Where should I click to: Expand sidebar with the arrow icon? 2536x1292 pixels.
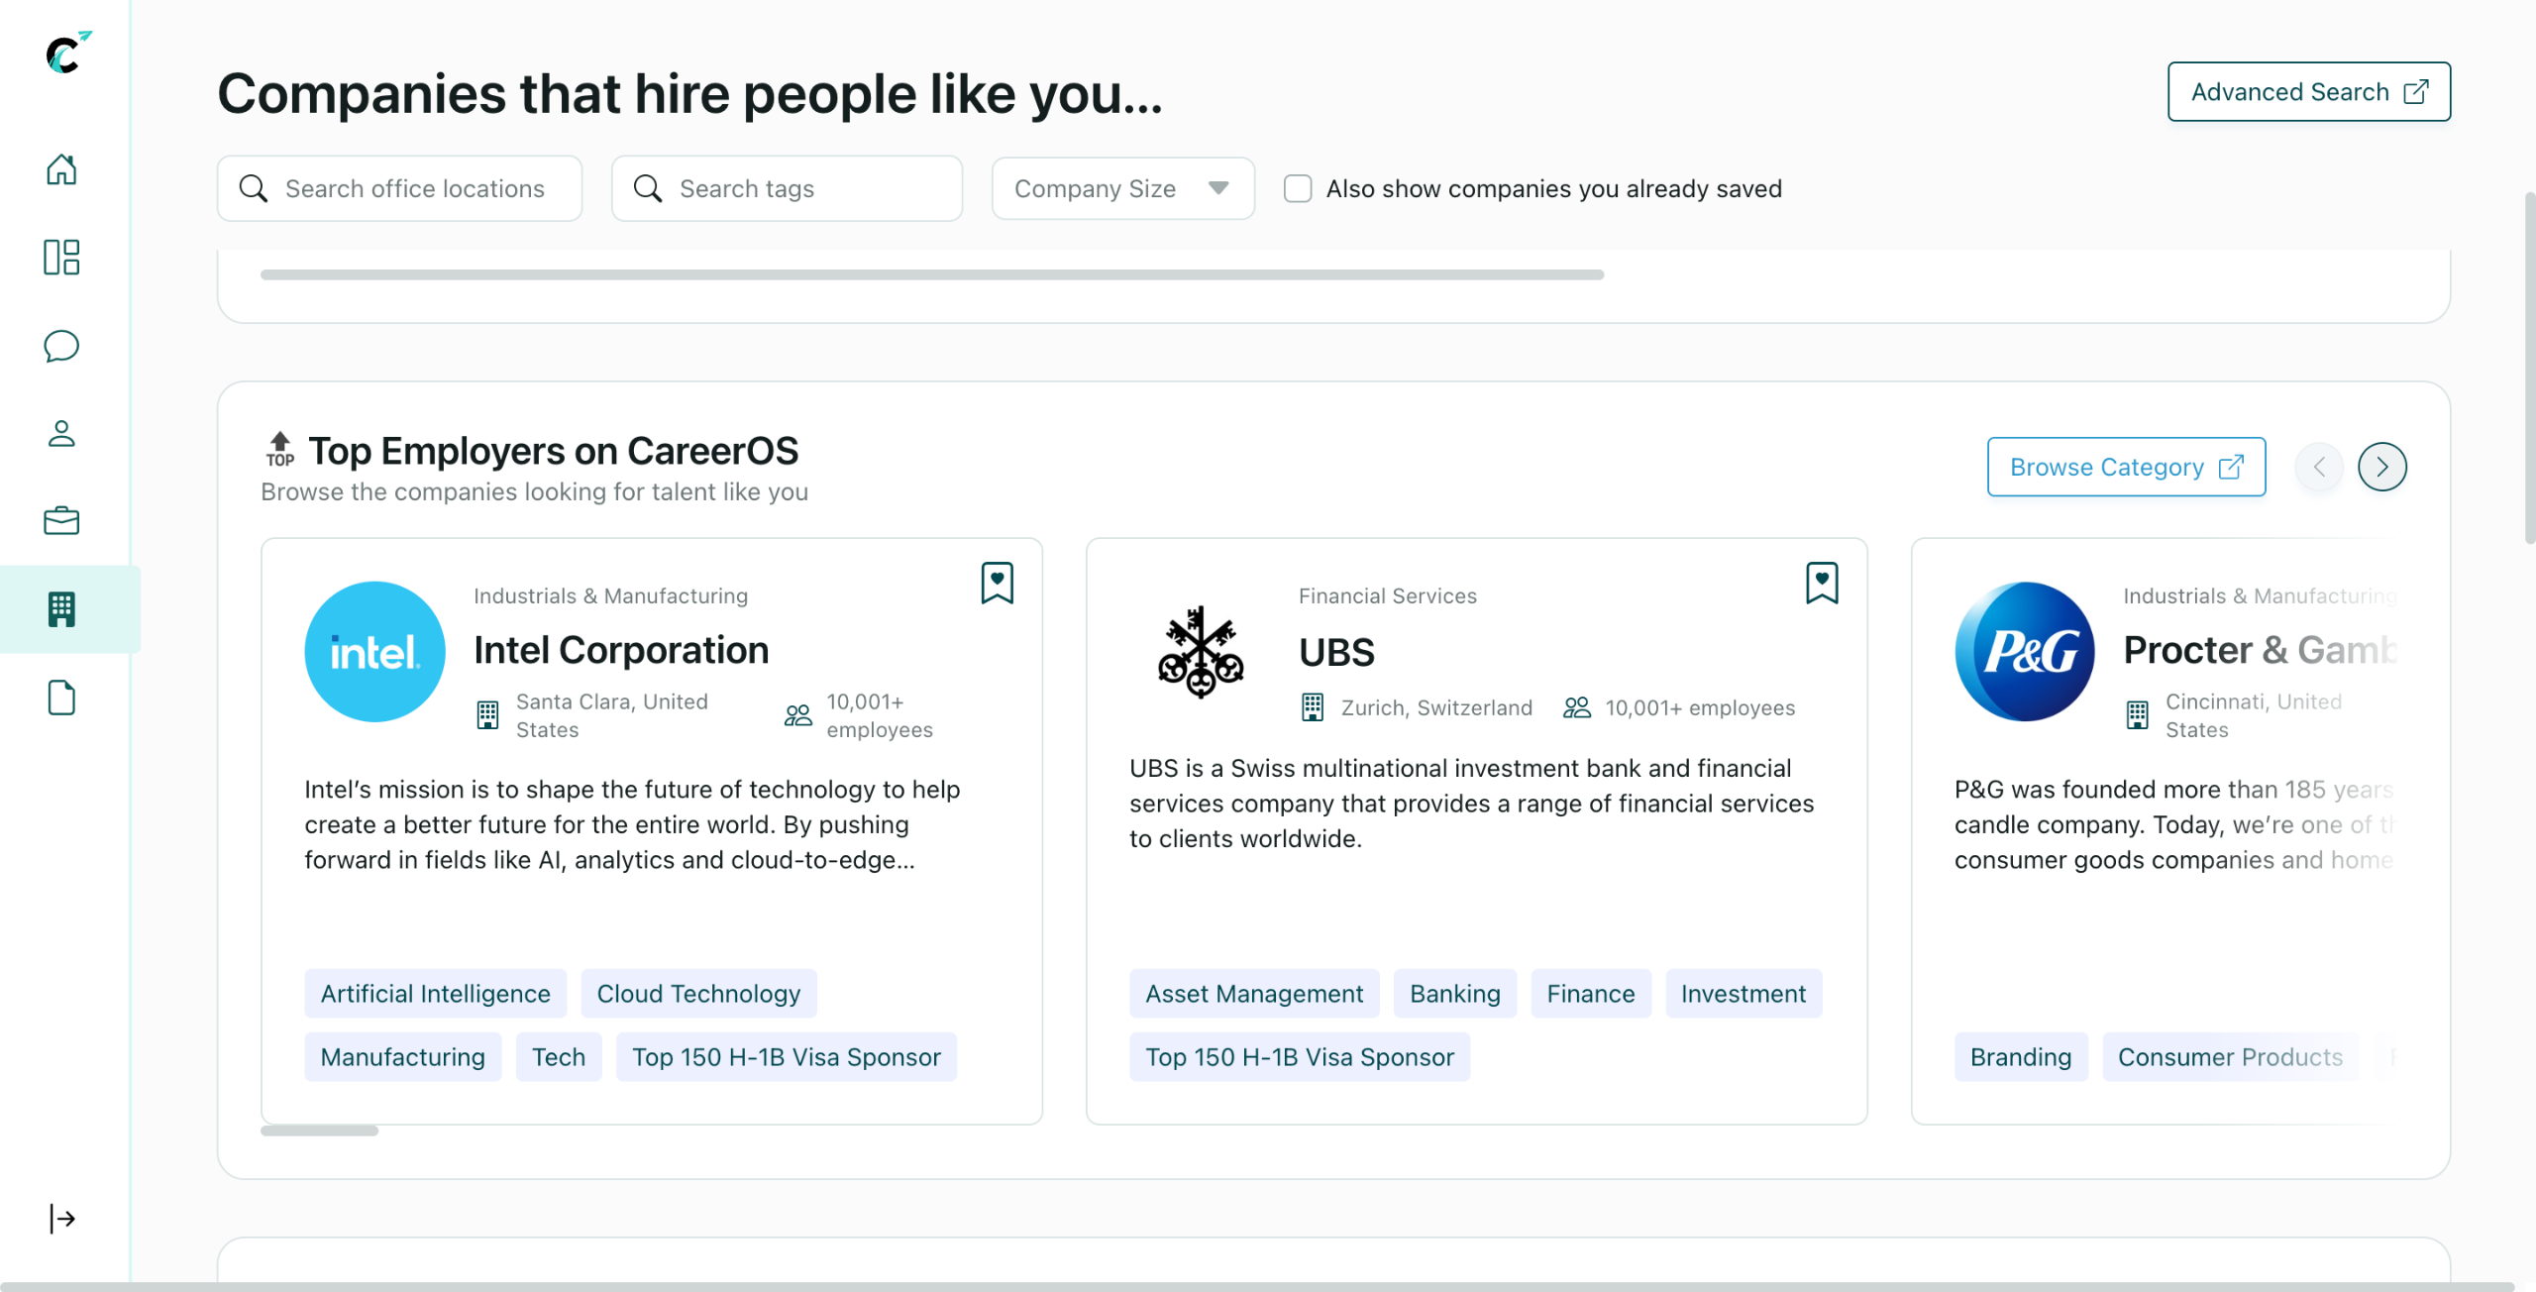[x=61, y=1218]
